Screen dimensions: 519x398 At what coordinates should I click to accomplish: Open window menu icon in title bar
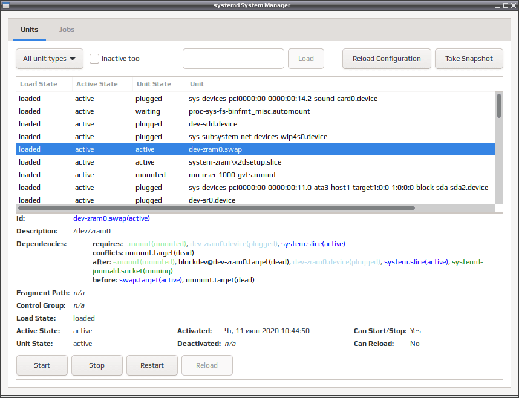click(5, 5)
